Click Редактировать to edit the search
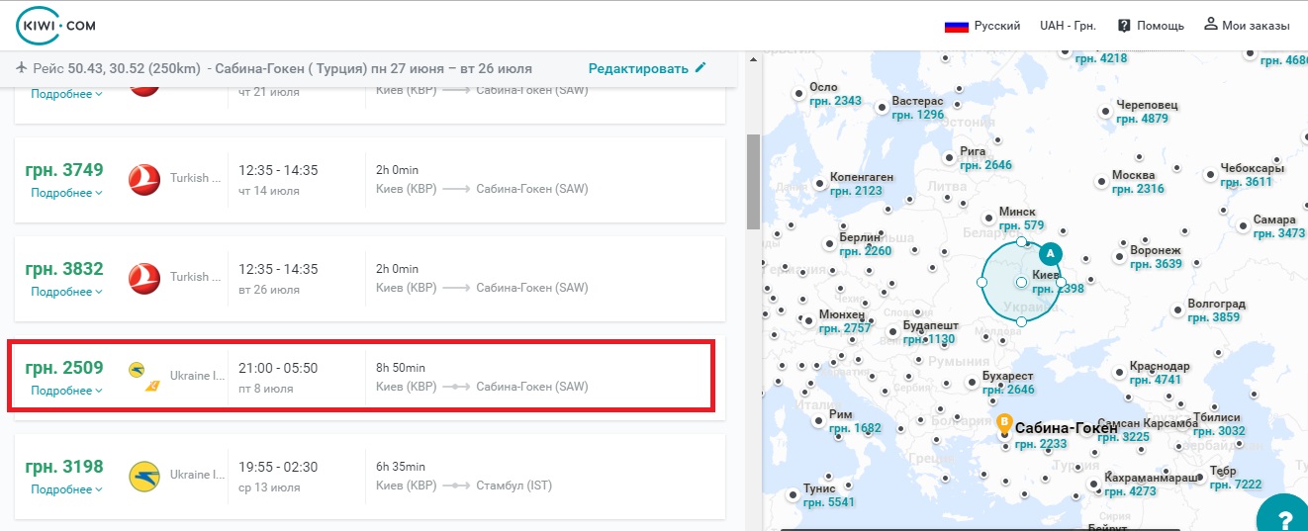This screenshot has width=1308, height=531. coord(638,68)
